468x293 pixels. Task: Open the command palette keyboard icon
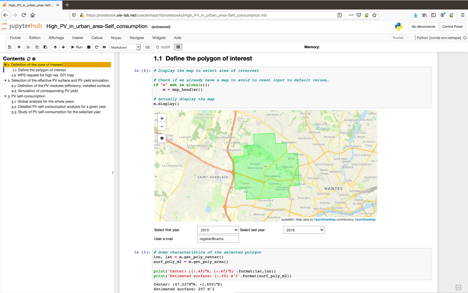point(147,47)
